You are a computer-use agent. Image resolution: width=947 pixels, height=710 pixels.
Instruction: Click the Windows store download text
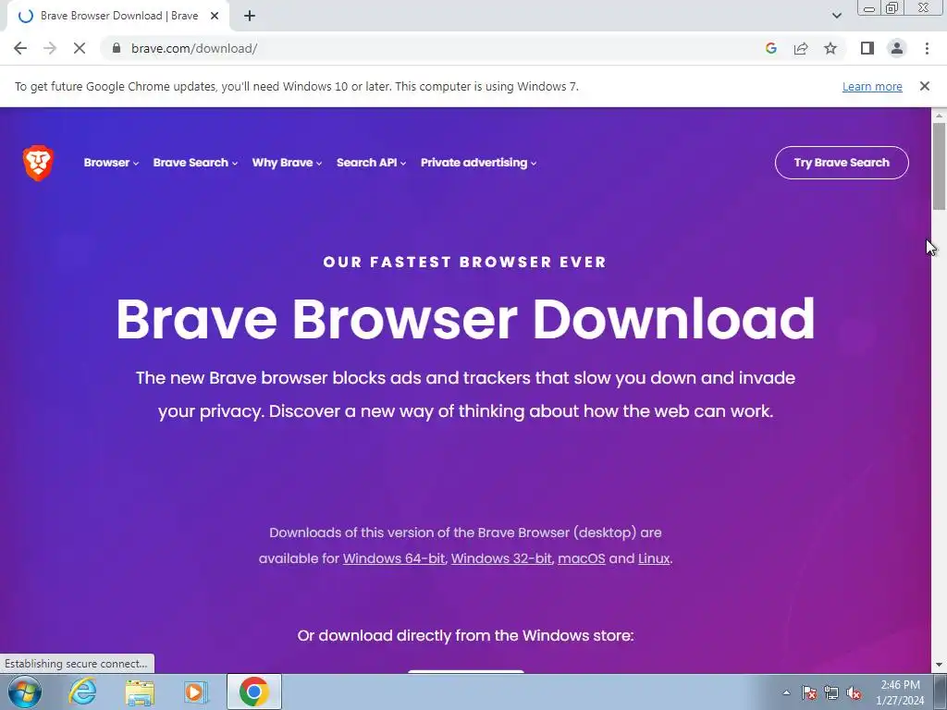coord(466,636)
